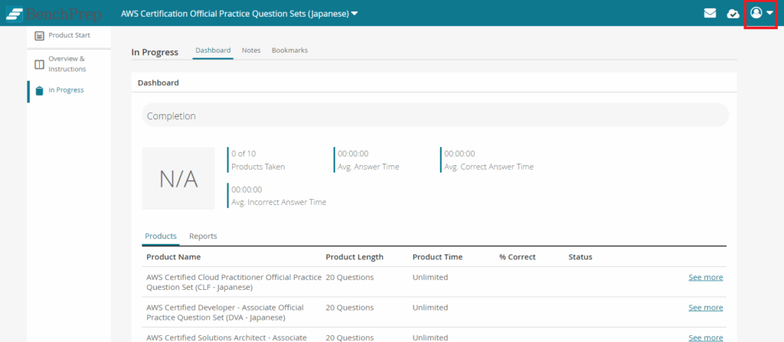Screen dimensions: 784x342
Task: Click the Product Start sidebar icon
Action: coord(39,35)
